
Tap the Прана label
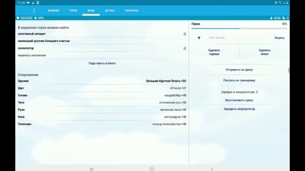[196, 24]
